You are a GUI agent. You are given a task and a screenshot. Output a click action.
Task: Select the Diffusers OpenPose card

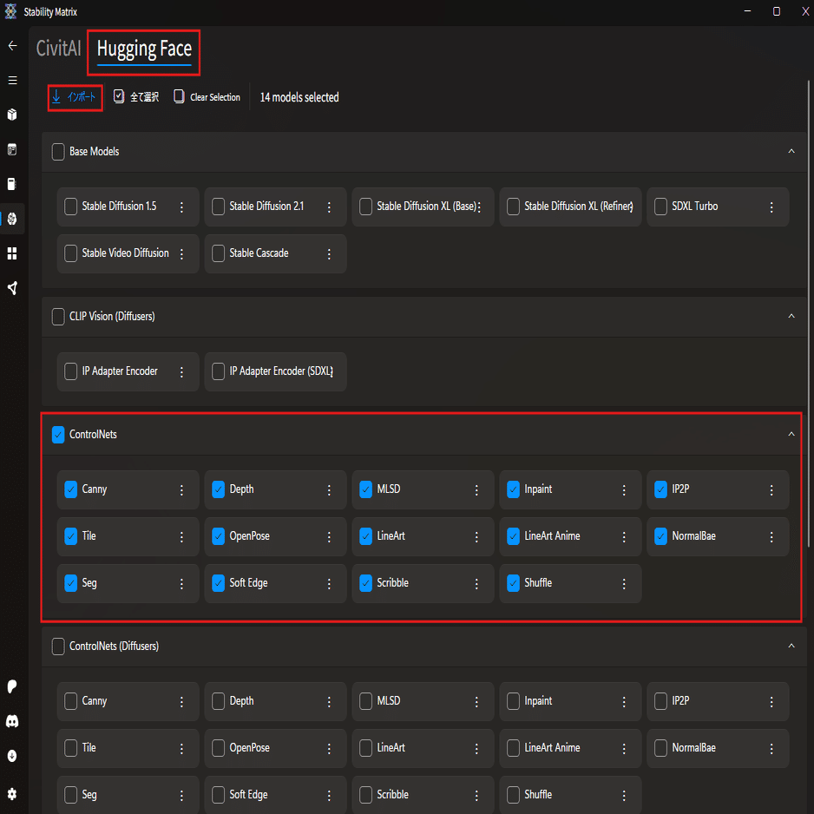[x=275, y=748]
